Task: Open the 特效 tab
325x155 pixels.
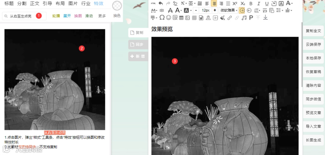Action: click(x=98, y=4)
